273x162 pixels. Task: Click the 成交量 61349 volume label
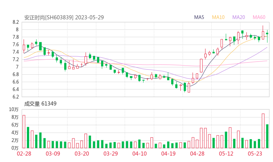click(40, 104)
